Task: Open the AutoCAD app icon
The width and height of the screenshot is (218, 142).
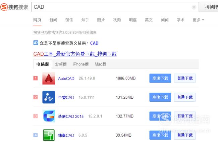Action: tap(49, 78)
